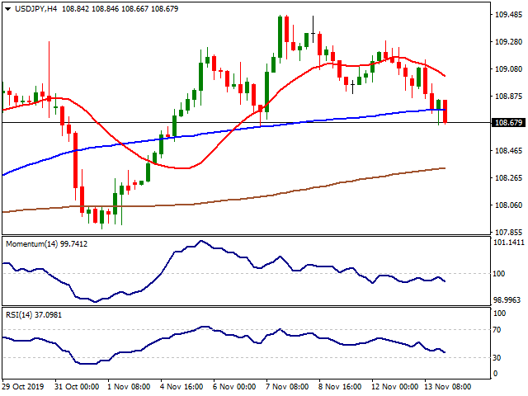Click the Momentum scale value 101.1411

point(508,243)
